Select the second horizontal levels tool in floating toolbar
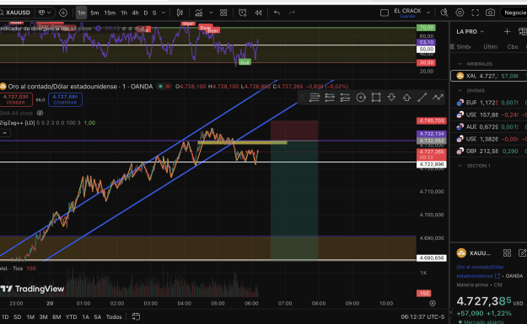Image resolution: width=527 pixels, height=324 pixels. coord(330,98)
